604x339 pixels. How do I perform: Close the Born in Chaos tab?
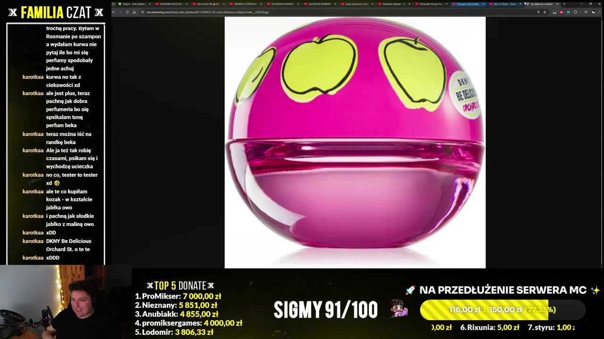tap(520, 4)
